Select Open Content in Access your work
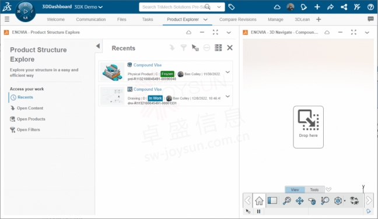The width and height of the screenshot is (378, 219). (x=30, y=108)
